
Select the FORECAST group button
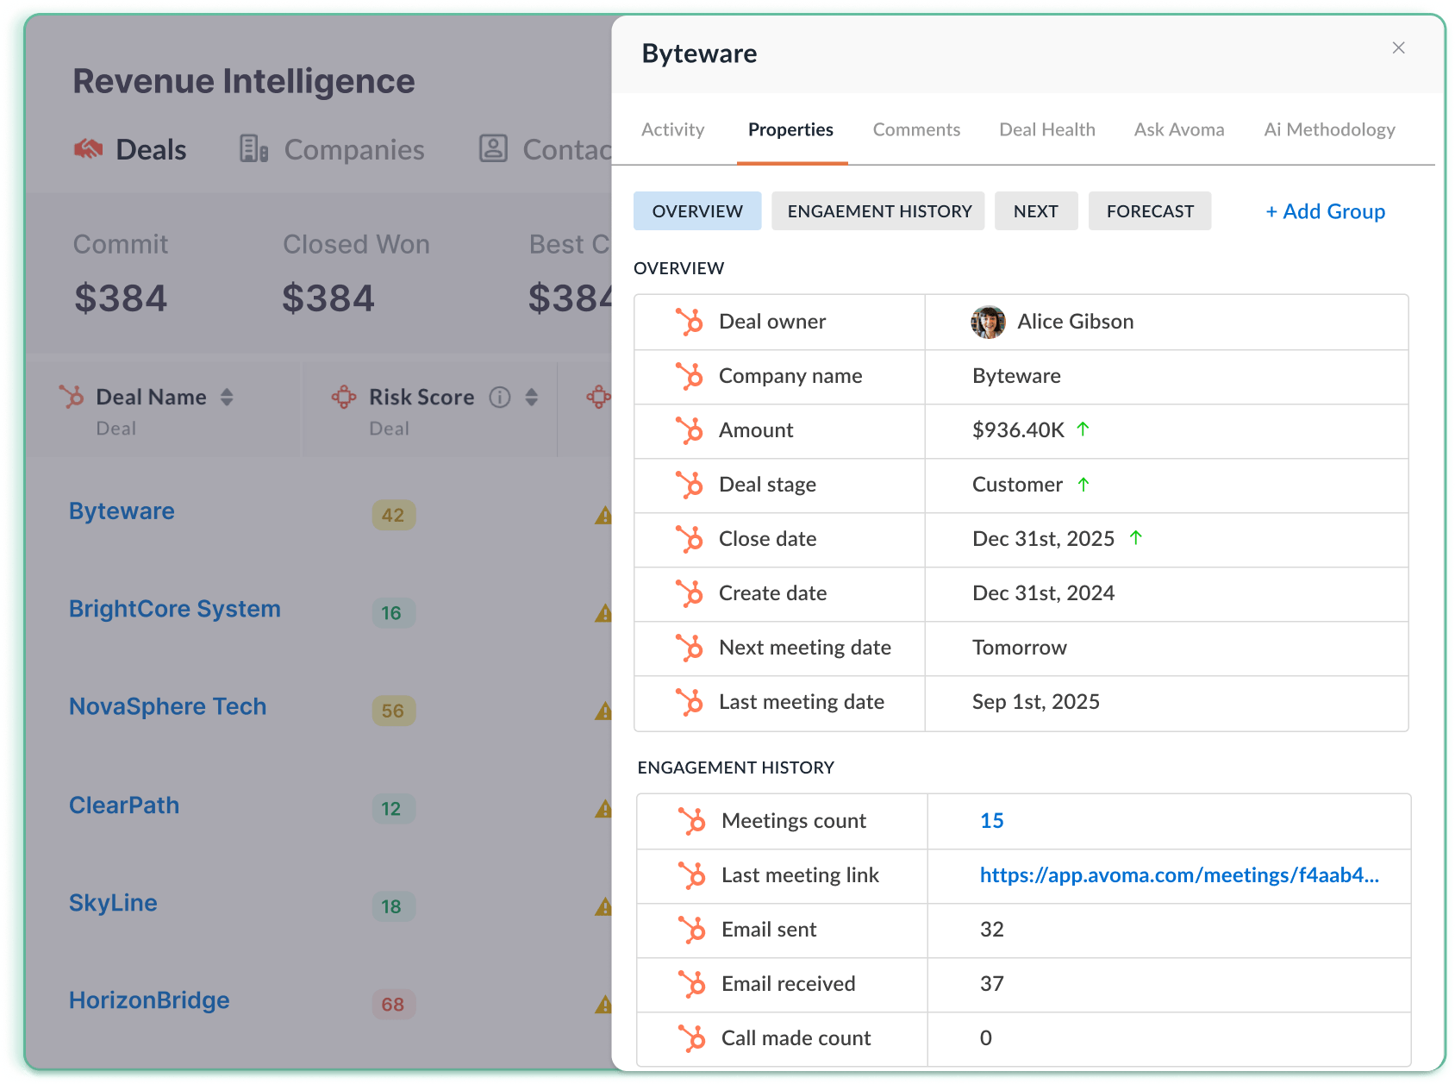1150,211
